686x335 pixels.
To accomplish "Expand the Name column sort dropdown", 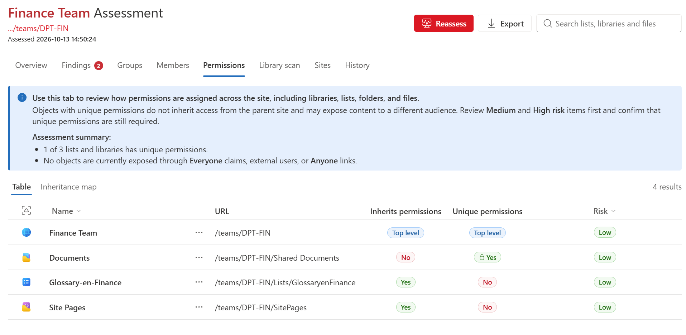I will point(78,211).
